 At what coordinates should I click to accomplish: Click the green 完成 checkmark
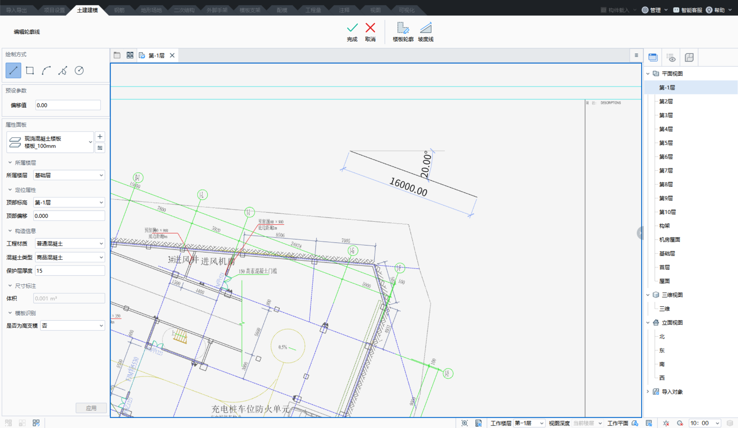(x=352, y=32)
